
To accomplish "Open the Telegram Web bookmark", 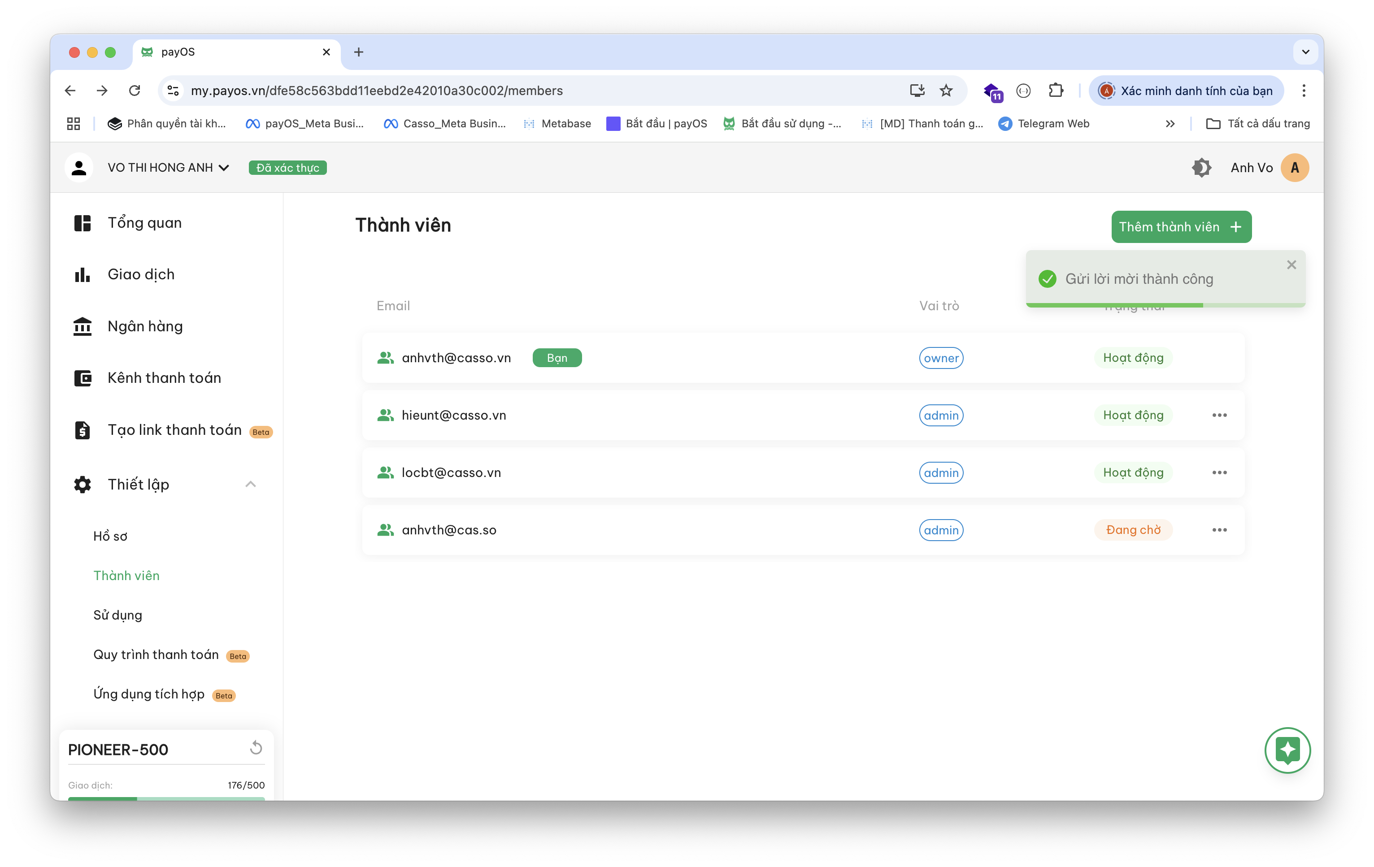I will (1044, 123).
